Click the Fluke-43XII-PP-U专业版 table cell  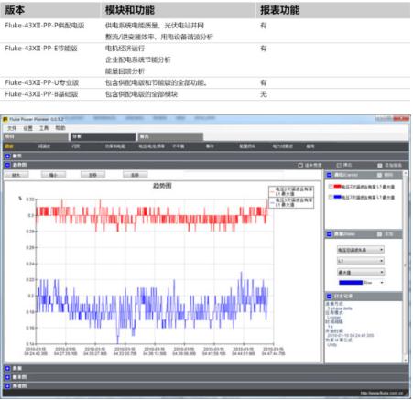tap(42, 82)
